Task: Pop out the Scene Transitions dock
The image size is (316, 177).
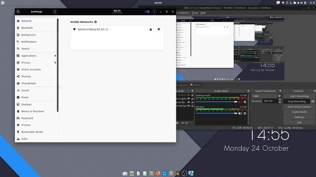Action: 280,91
